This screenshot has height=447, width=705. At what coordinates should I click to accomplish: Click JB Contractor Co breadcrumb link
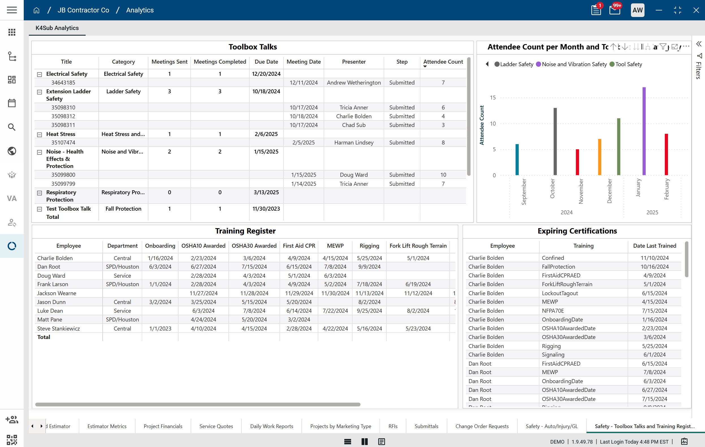point(83,10)
